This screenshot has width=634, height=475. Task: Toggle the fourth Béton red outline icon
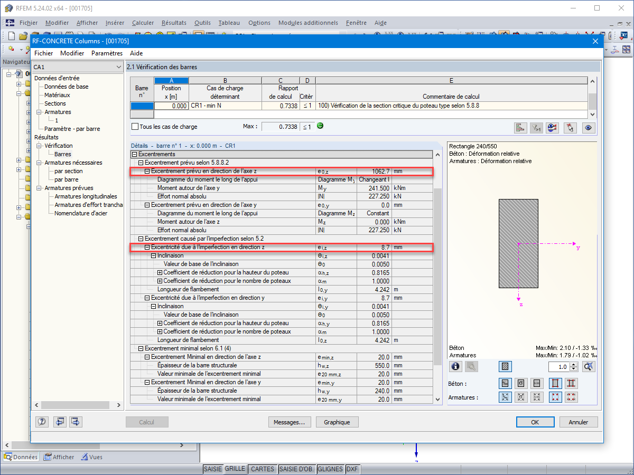click(x=555, y=383)
